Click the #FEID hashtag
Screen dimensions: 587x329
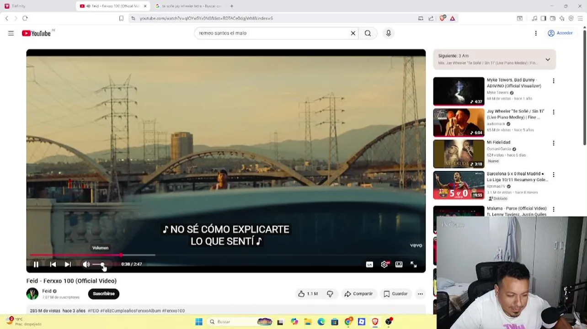click(93, 311)
